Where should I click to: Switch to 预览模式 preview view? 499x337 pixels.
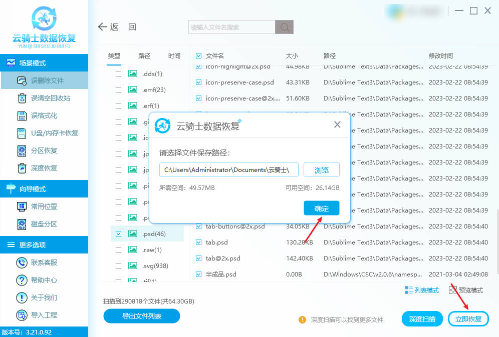[466, 290]
